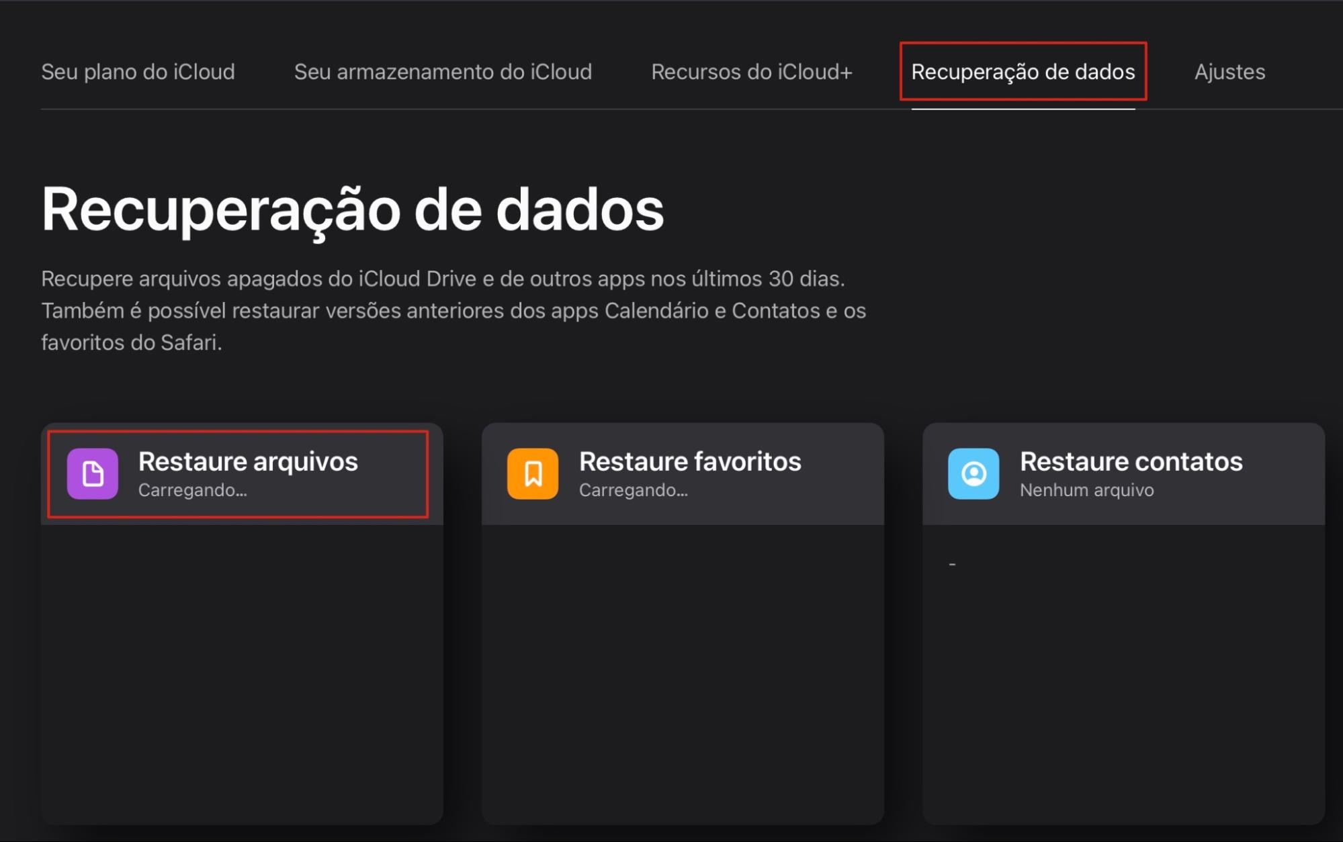The width and height of the screenshot is (1343, 842).
Task: Click the blue contact icon for Restaure contatos
Action: (x=973, y=474)
